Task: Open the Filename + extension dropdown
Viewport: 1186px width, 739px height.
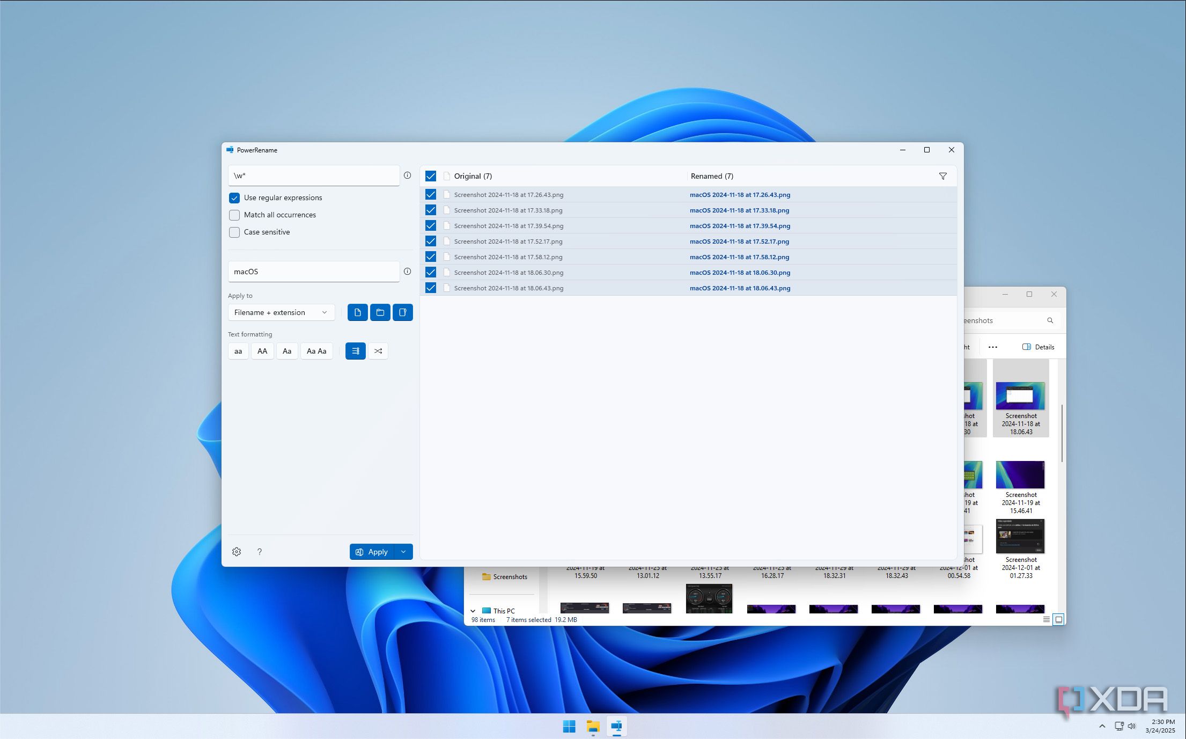Action: click(x=281, y=312)
